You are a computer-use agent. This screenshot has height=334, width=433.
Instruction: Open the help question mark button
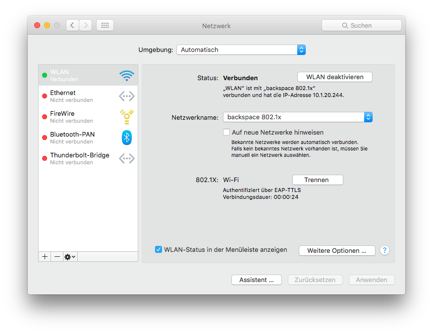pyautogui.click(x=384, y=250)
